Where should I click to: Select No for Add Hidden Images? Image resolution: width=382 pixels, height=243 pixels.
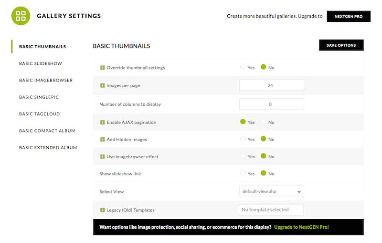point(264,139)
